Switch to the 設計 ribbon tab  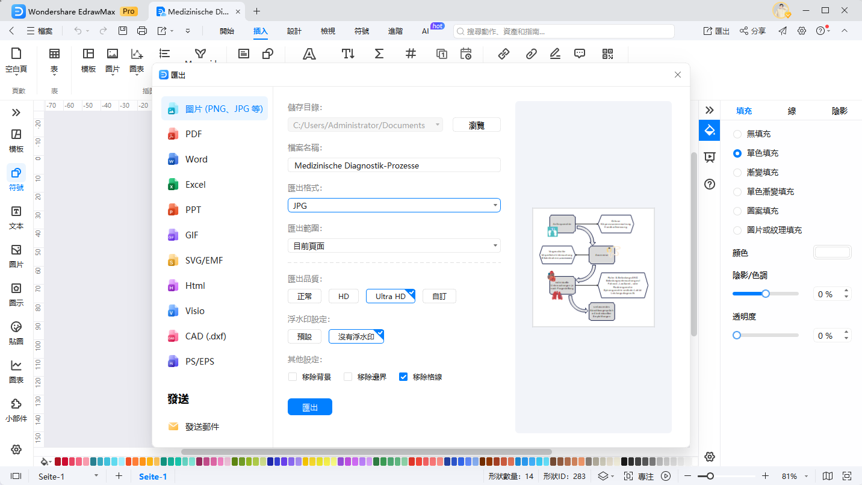point(294,31)
